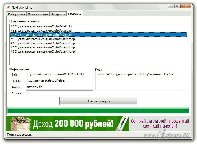Switch to the Файлы и папки tab
Viewport: 197px width, 144px height.
[x=38, y=14]
